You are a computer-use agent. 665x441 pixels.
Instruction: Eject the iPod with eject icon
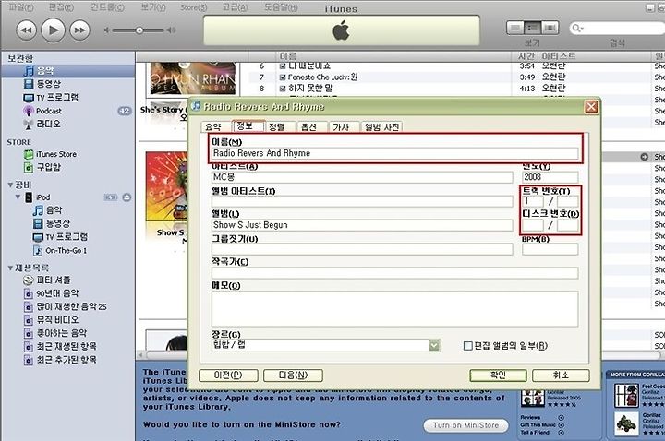127,197
